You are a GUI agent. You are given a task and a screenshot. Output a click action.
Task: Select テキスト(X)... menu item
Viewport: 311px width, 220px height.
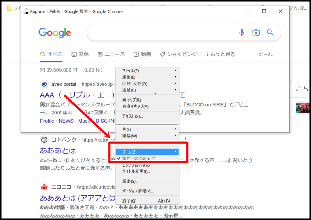click(147, 116)
